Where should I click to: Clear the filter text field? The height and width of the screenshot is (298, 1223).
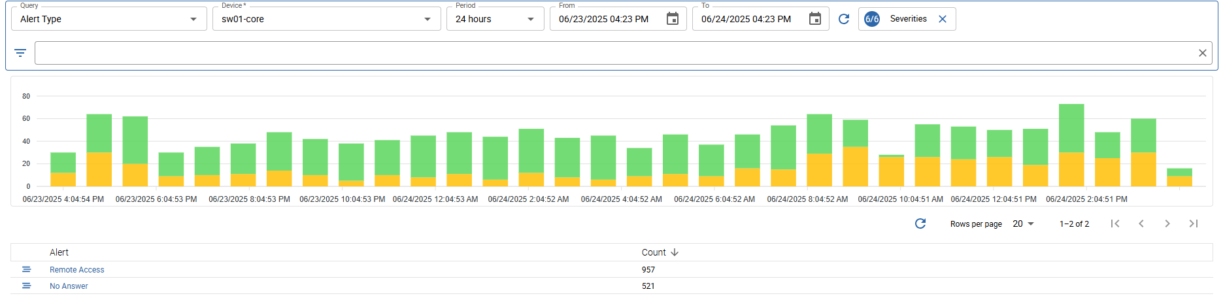[1202, 53]
